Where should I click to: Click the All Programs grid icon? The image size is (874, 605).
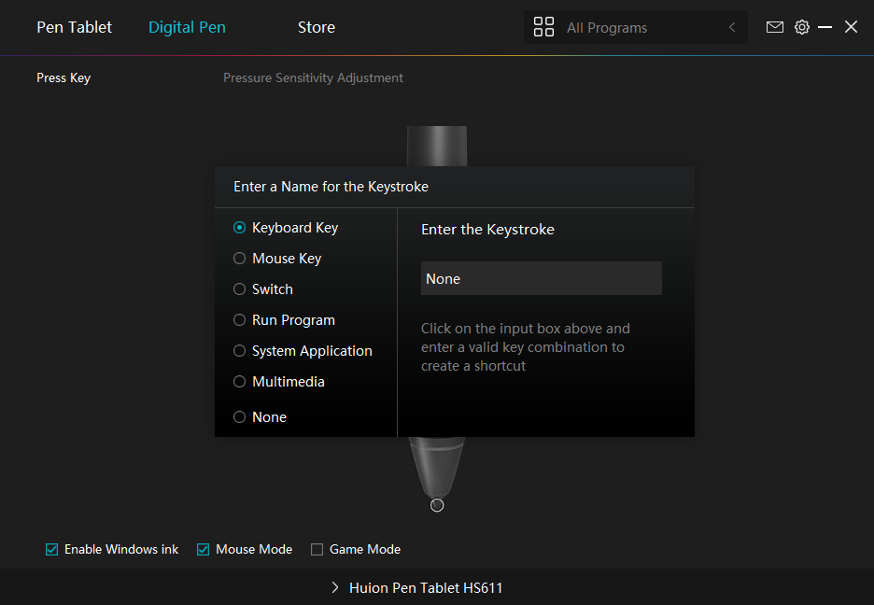tap(543, 27)
